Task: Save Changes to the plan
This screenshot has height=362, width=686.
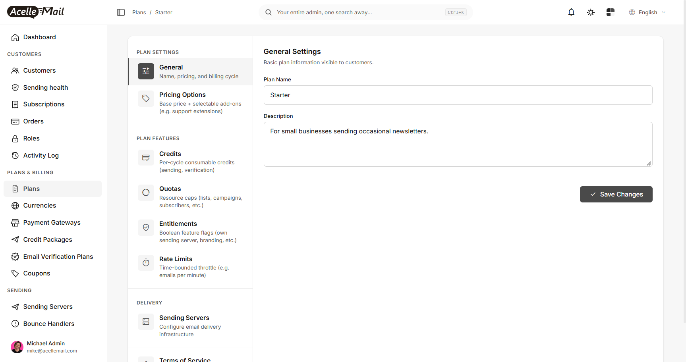Action: pyautogui.click(x=616, y=194)
